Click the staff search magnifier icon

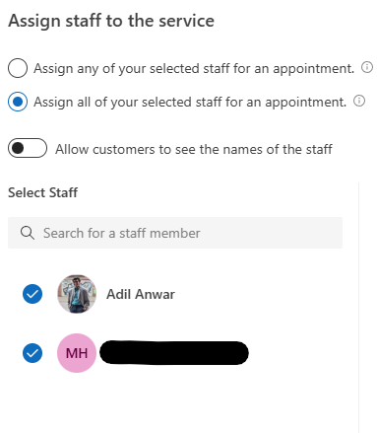(28, 233)
